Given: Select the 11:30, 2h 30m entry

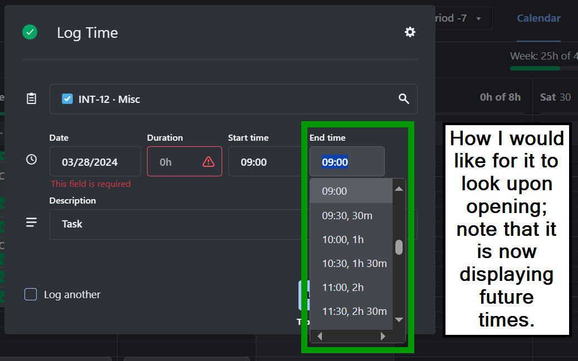Looking at the screenshot, I should point(354,311).
